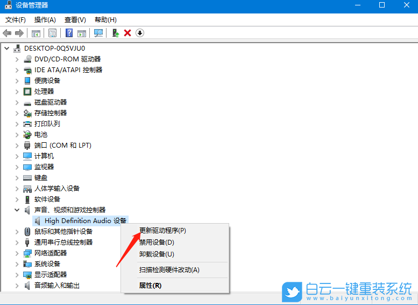The width and height of the screenshot is (418, 305).
Task: Expand the 音频输入和输出 category
Action: [x=17, y=286]
